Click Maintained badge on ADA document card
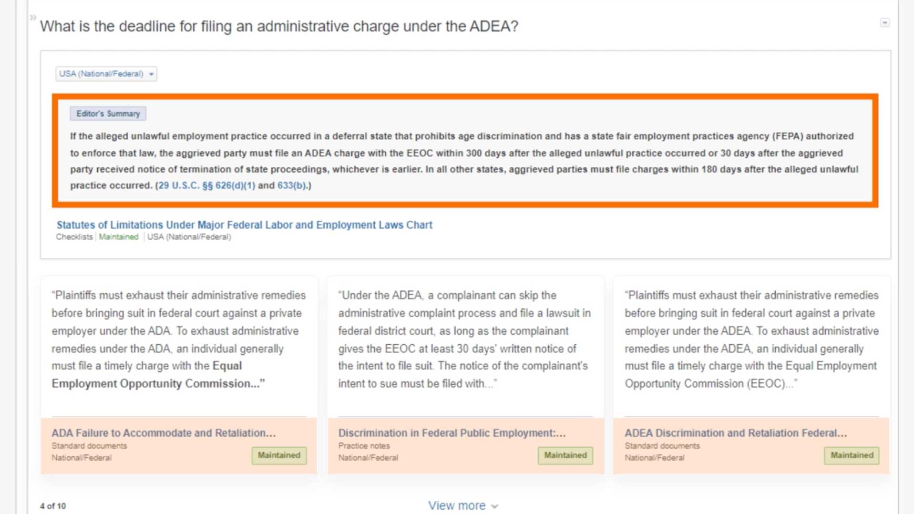The image size is (914, 514). [x=279, y=455]
